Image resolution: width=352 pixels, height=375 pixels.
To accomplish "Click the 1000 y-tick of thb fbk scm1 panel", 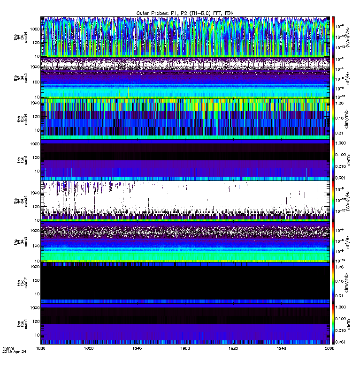I will pos(35,144).
